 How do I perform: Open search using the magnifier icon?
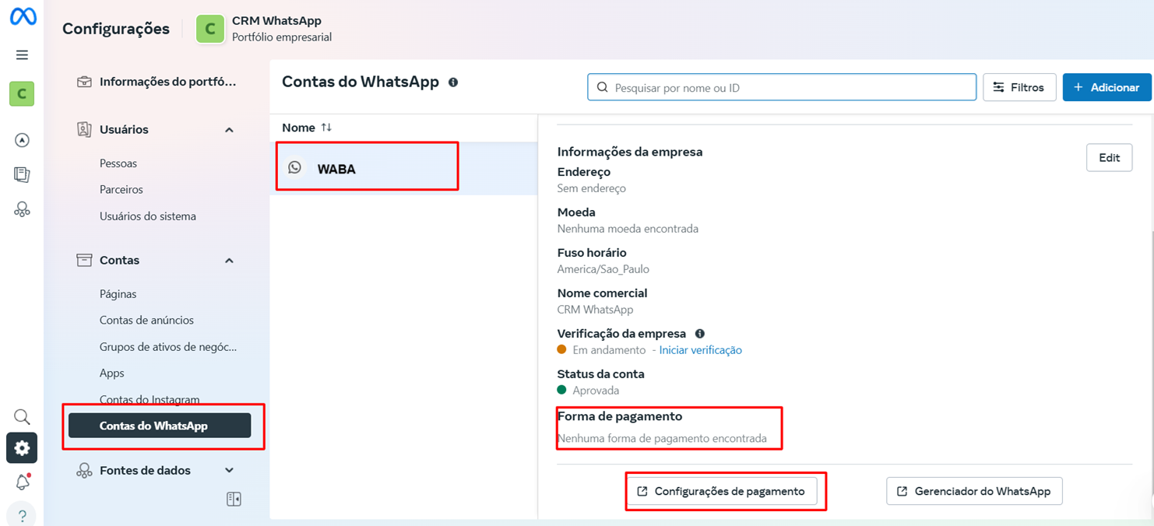click(22, 416)
